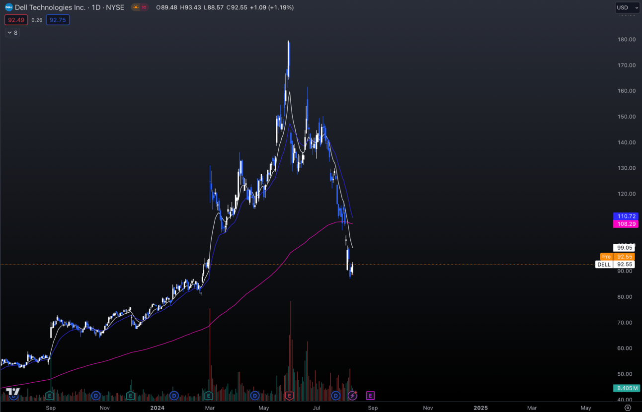This screenshot has height=412, width=642.
Task: Open the dividend D marker after Jul
Action: (336, 396)
